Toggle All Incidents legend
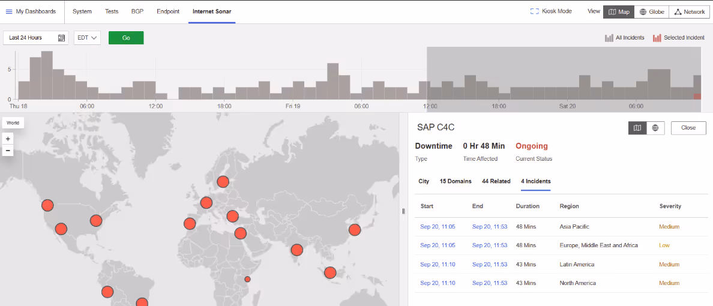 (x=624, y=38)
